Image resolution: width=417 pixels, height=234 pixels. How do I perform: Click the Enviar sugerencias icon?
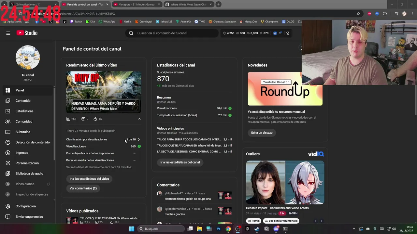[x=8, y=217]
